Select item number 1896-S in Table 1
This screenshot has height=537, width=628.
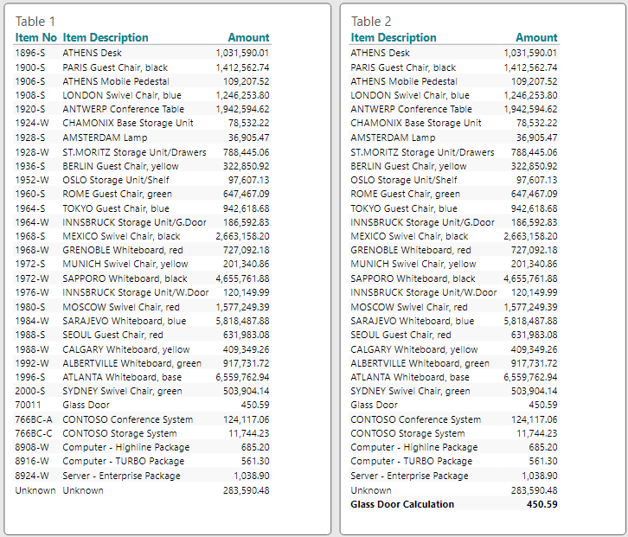pyautogui.click(x=30, y=53)
